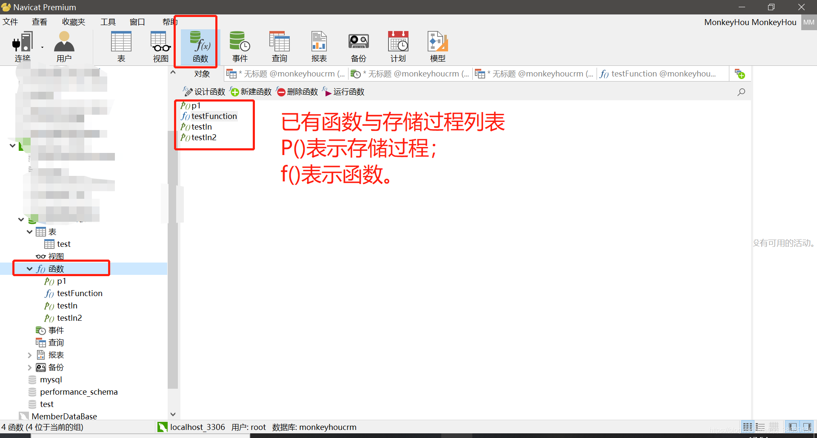
Task: Click the search magnifier icon
Action: 741,92
